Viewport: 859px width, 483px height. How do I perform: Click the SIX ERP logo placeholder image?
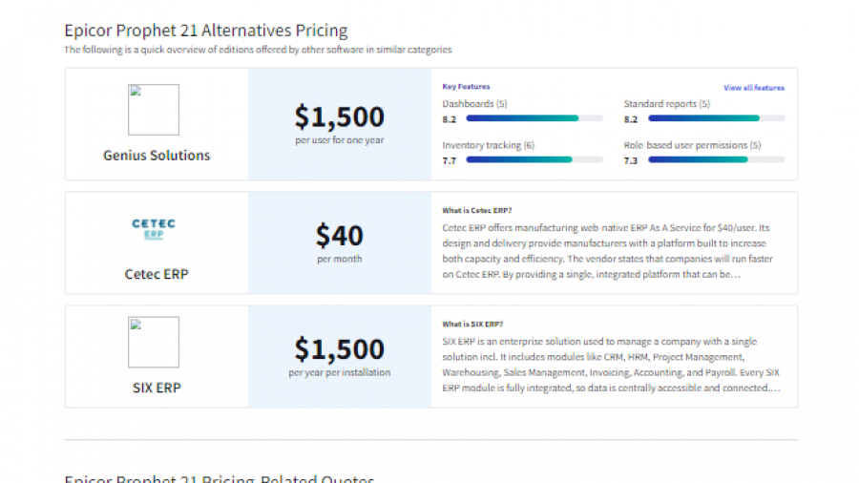click(154, 343)
